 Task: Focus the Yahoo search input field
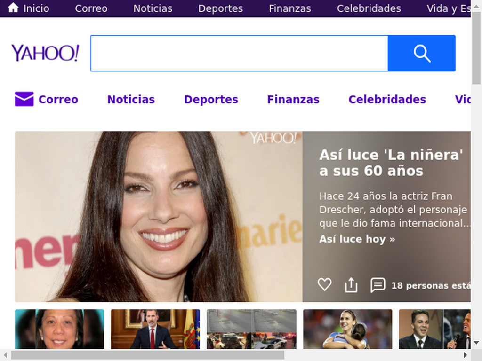coord(239,54)
